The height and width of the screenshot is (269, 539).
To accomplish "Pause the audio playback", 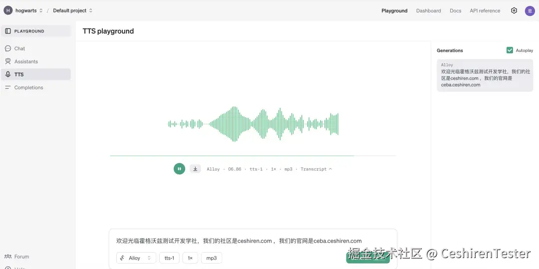I will coord(180,169).
